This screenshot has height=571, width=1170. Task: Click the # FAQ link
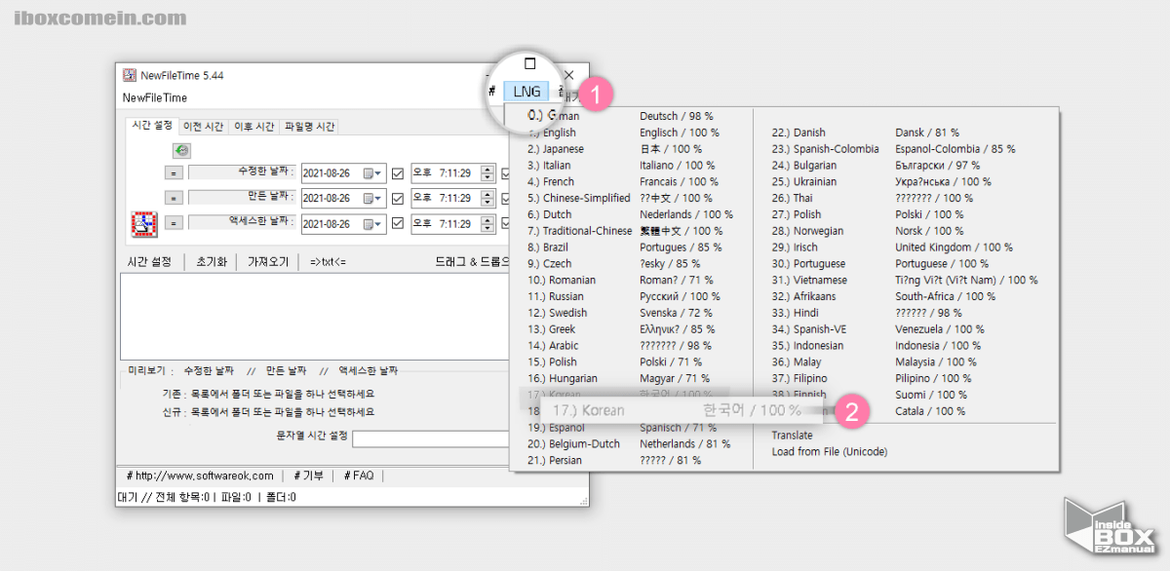[359, 476]
